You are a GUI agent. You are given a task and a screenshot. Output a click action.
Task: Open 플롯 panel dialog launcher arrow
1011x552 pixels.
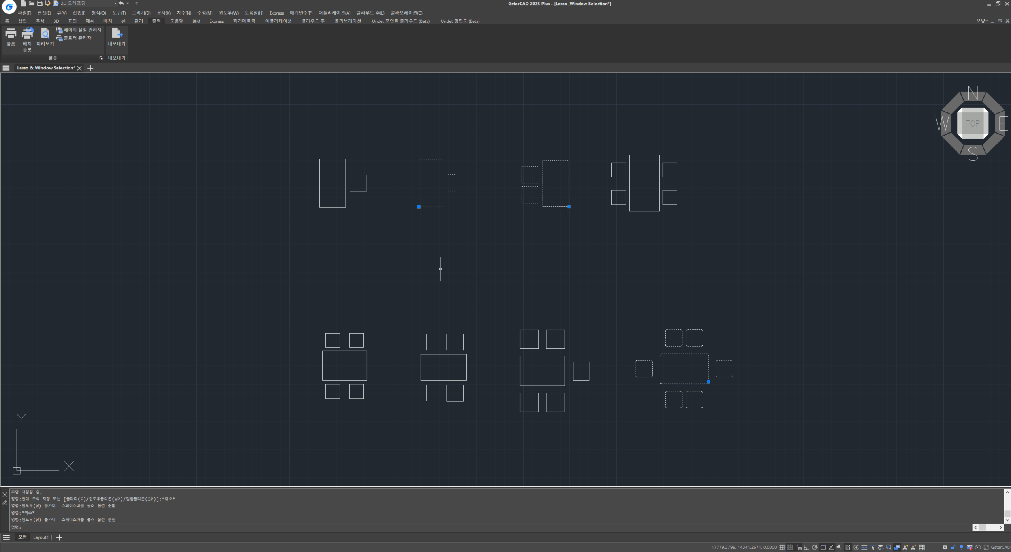click(101, 58)
